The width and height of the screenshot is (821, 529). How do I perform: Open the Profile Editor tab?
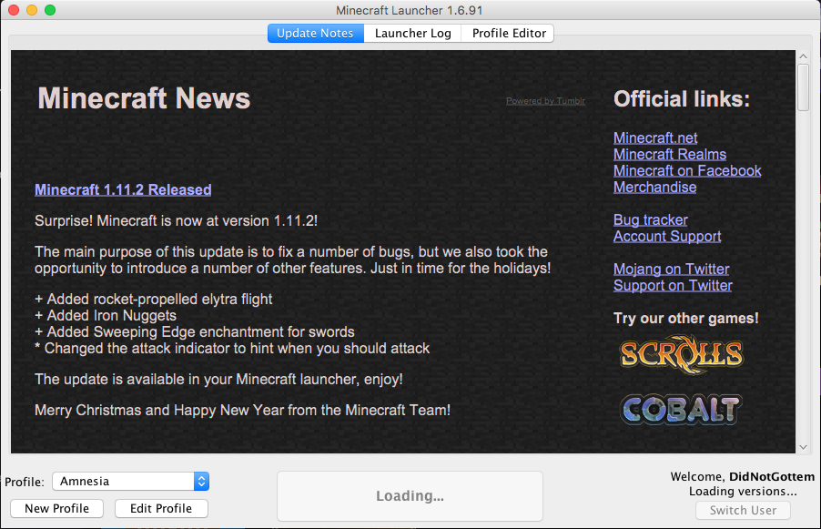pos(509,33)
